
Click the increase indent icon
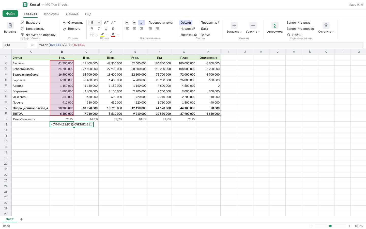tap(157, 29)
